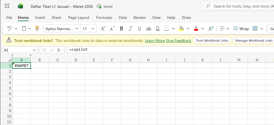Click into the formula bar showing =copilot

[x=170, y=50]
